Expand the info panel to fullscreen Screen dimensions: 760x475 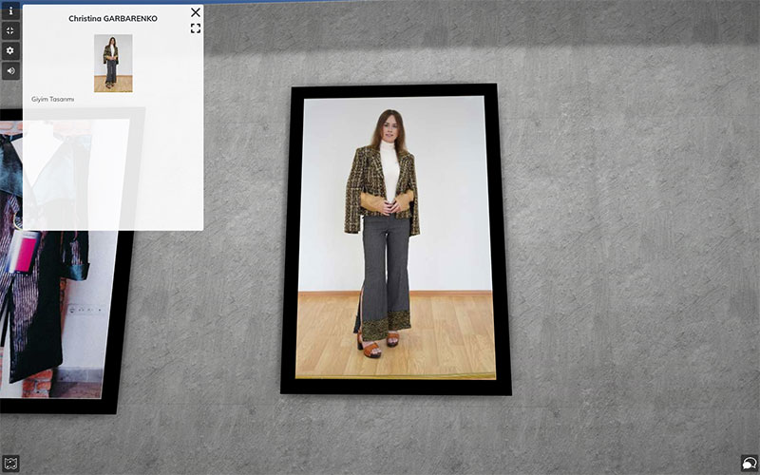(x=196, y=28)
